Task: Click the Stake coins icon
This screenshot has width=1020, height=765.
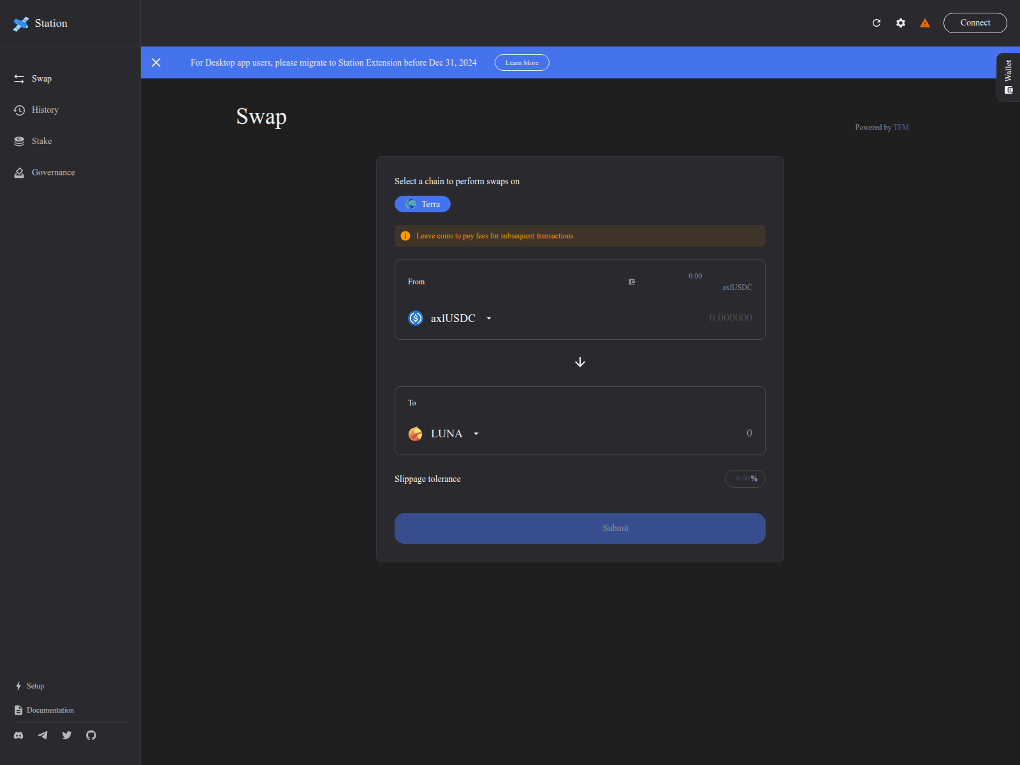Action: [x=19, y=142]
